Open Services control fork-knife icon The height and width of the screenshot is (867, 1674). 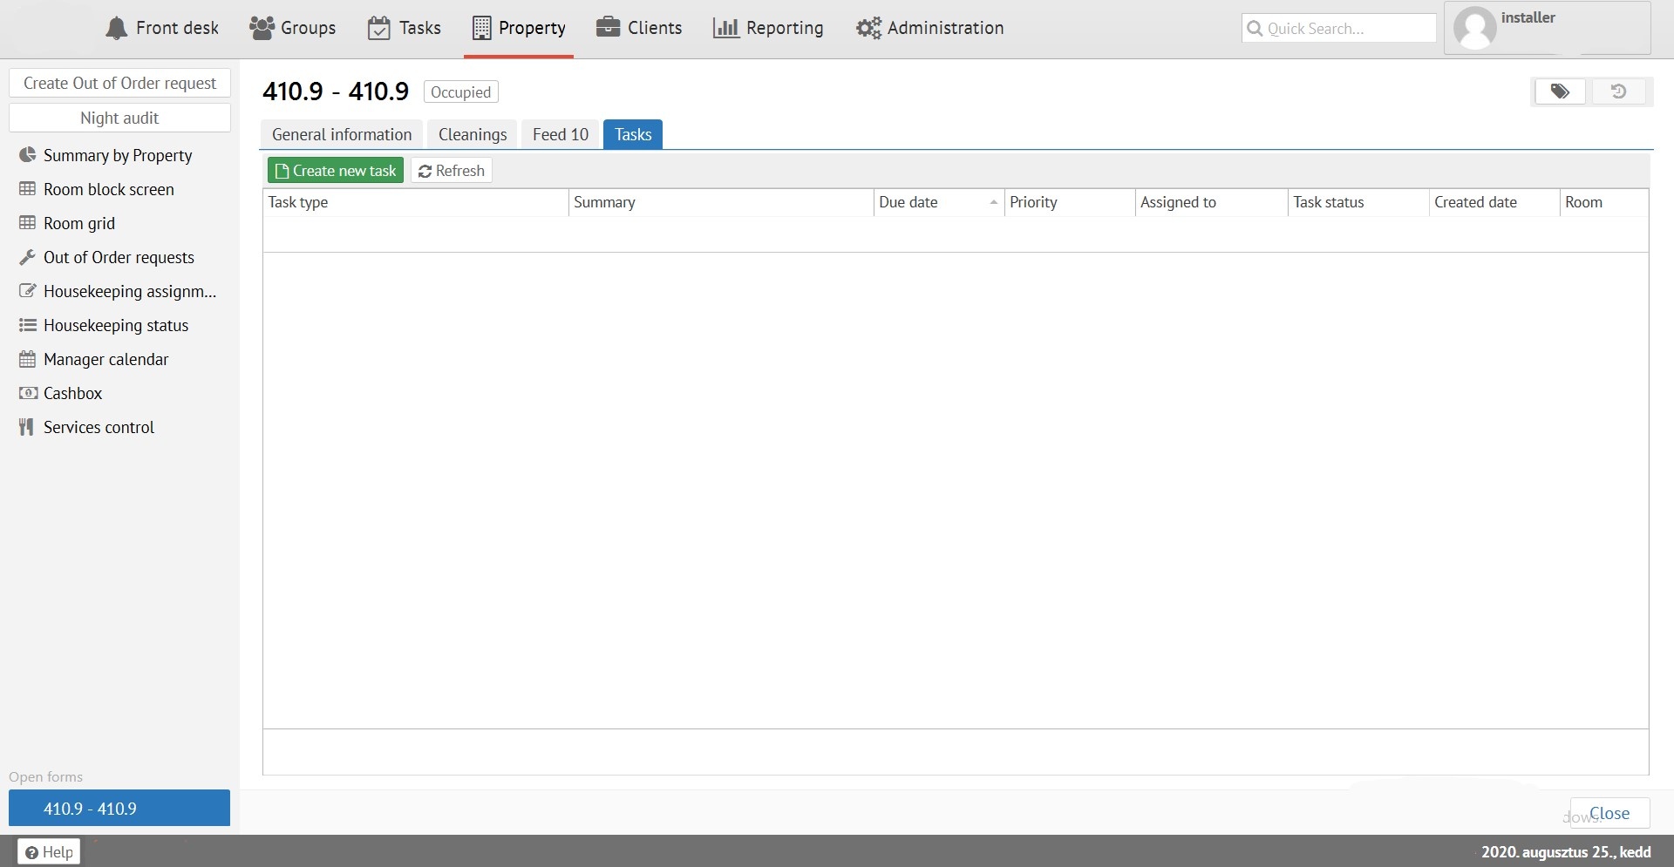pyautogui.click(x=27, y=427)
